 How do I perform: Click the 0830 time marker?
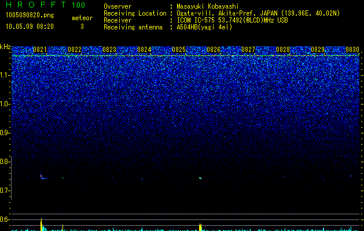point(352,50)
